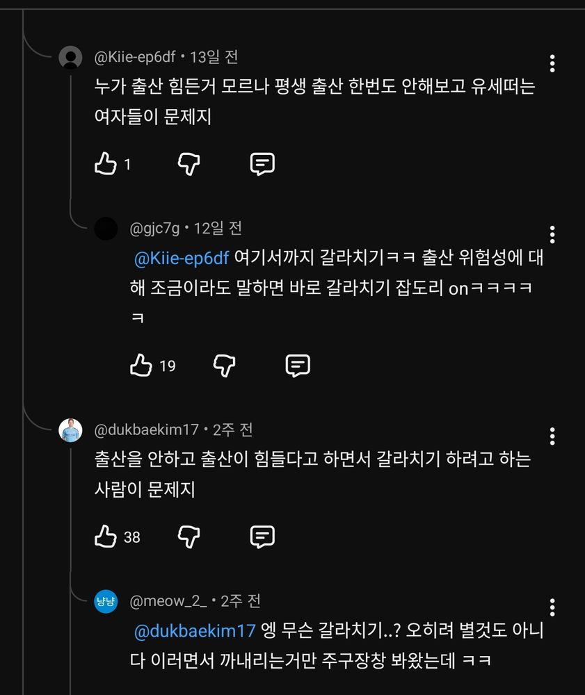Viewport: 585px width, 695px height.
Task: Dislike the @Kiie-ep6df comment
Action: tap(189, 164)
